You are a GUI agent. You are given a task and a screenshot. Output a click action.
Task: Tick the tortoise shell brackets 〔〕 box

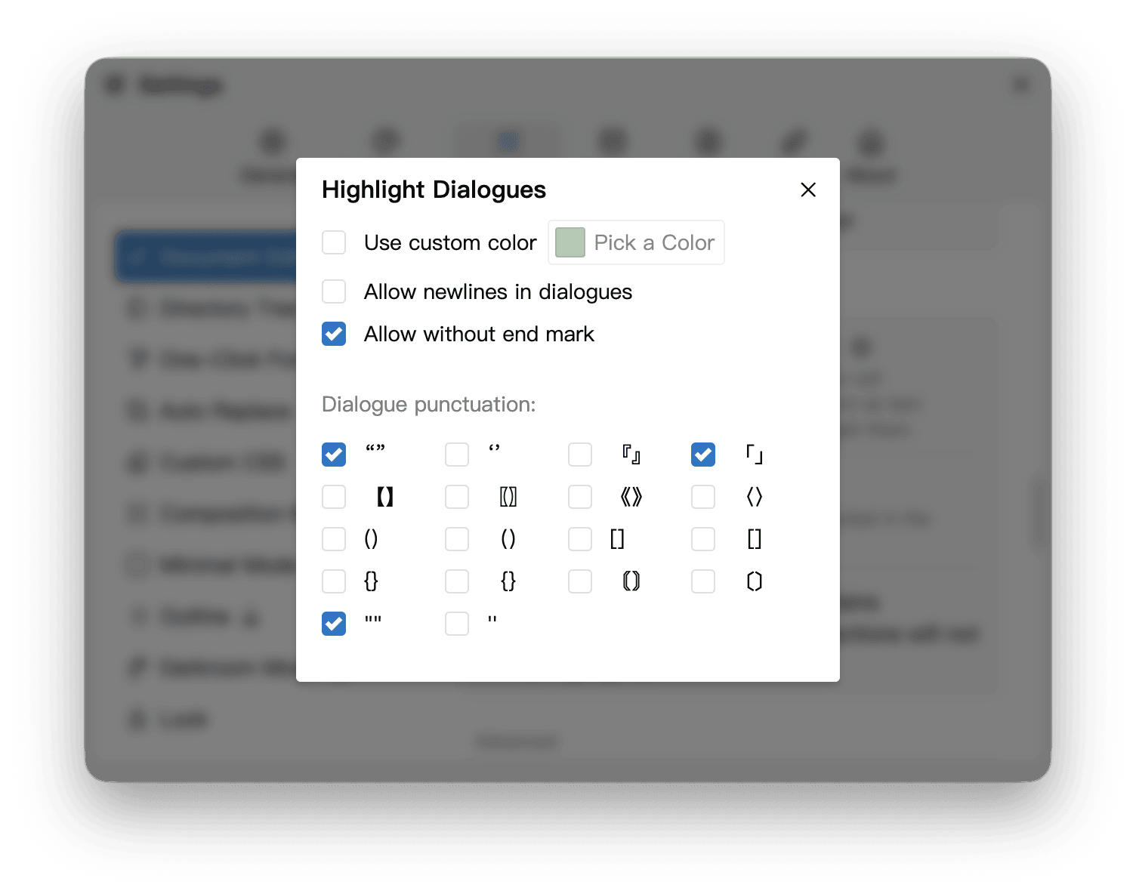[703, 581]
